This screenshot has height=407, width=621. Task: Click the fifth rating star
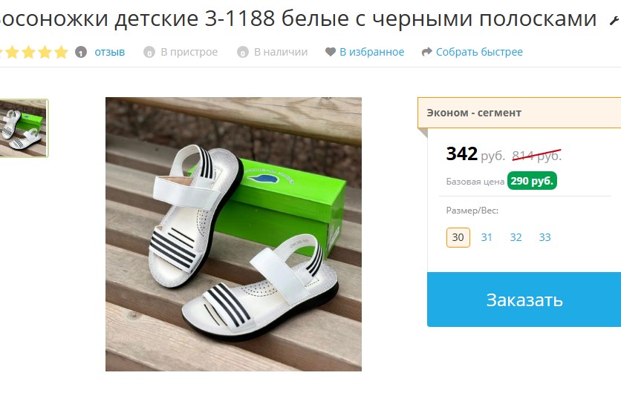[x=61, y=52]
